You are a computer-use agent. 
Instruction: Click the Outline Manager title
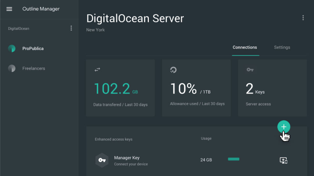click(41, 9)
